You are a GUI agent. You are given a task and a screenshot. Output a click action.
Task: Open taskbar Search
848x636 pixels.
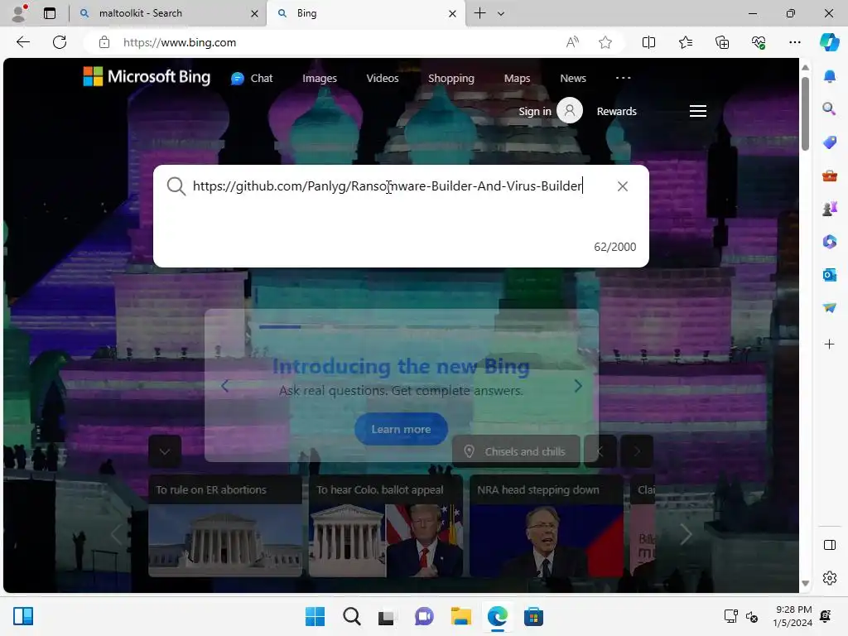(351, 616)
